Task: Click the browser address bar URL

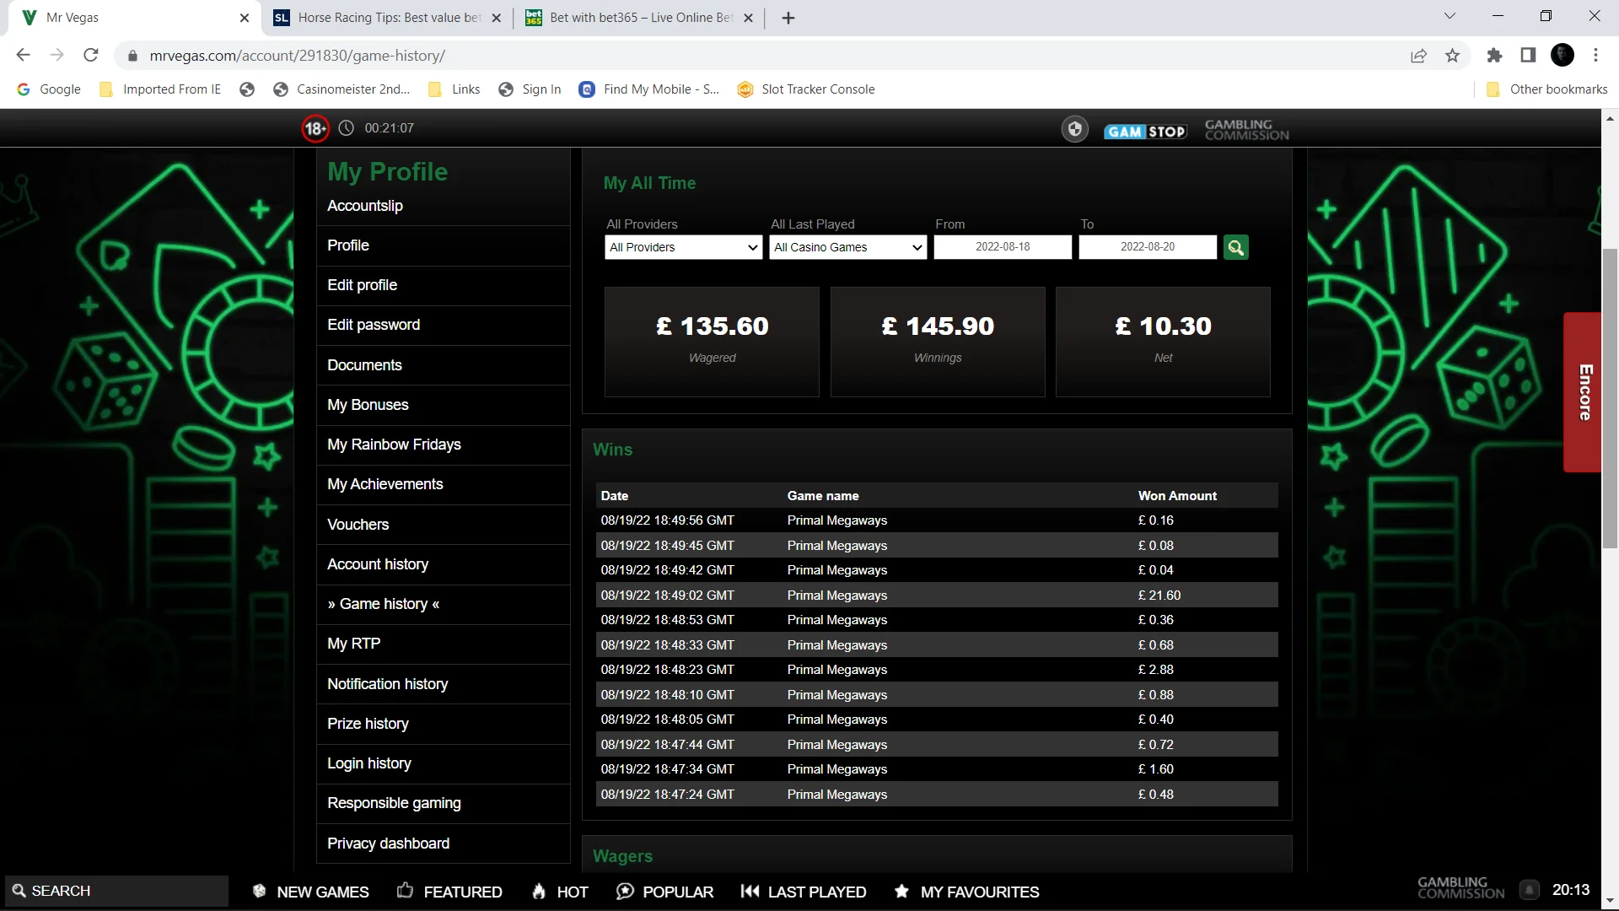Action: (298, 56)
